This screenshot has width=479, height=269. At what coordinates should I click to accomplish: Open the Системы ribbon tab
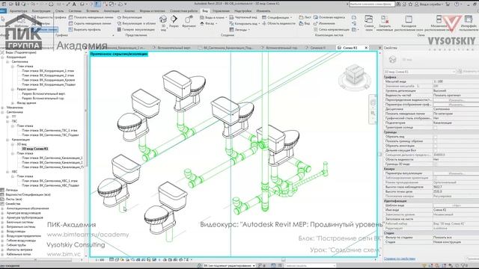click(75, 11)
